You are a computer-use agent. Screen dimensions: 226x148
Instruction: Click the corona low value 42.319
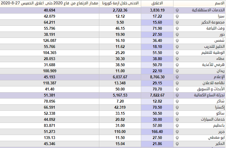(120, 107)
